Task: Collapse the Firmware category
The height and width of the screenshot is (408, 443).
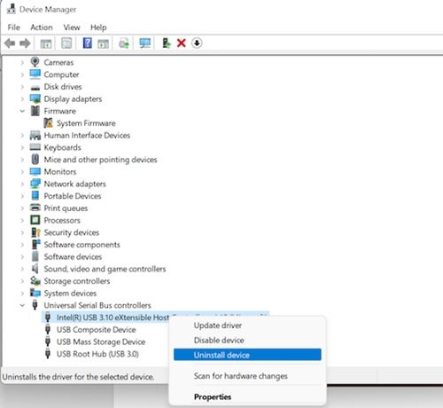Action: [x=22, y=111]
